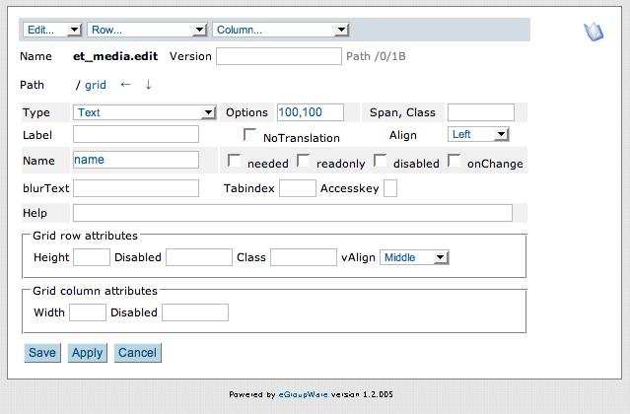Click the left arrow in Path

[126, 85]
